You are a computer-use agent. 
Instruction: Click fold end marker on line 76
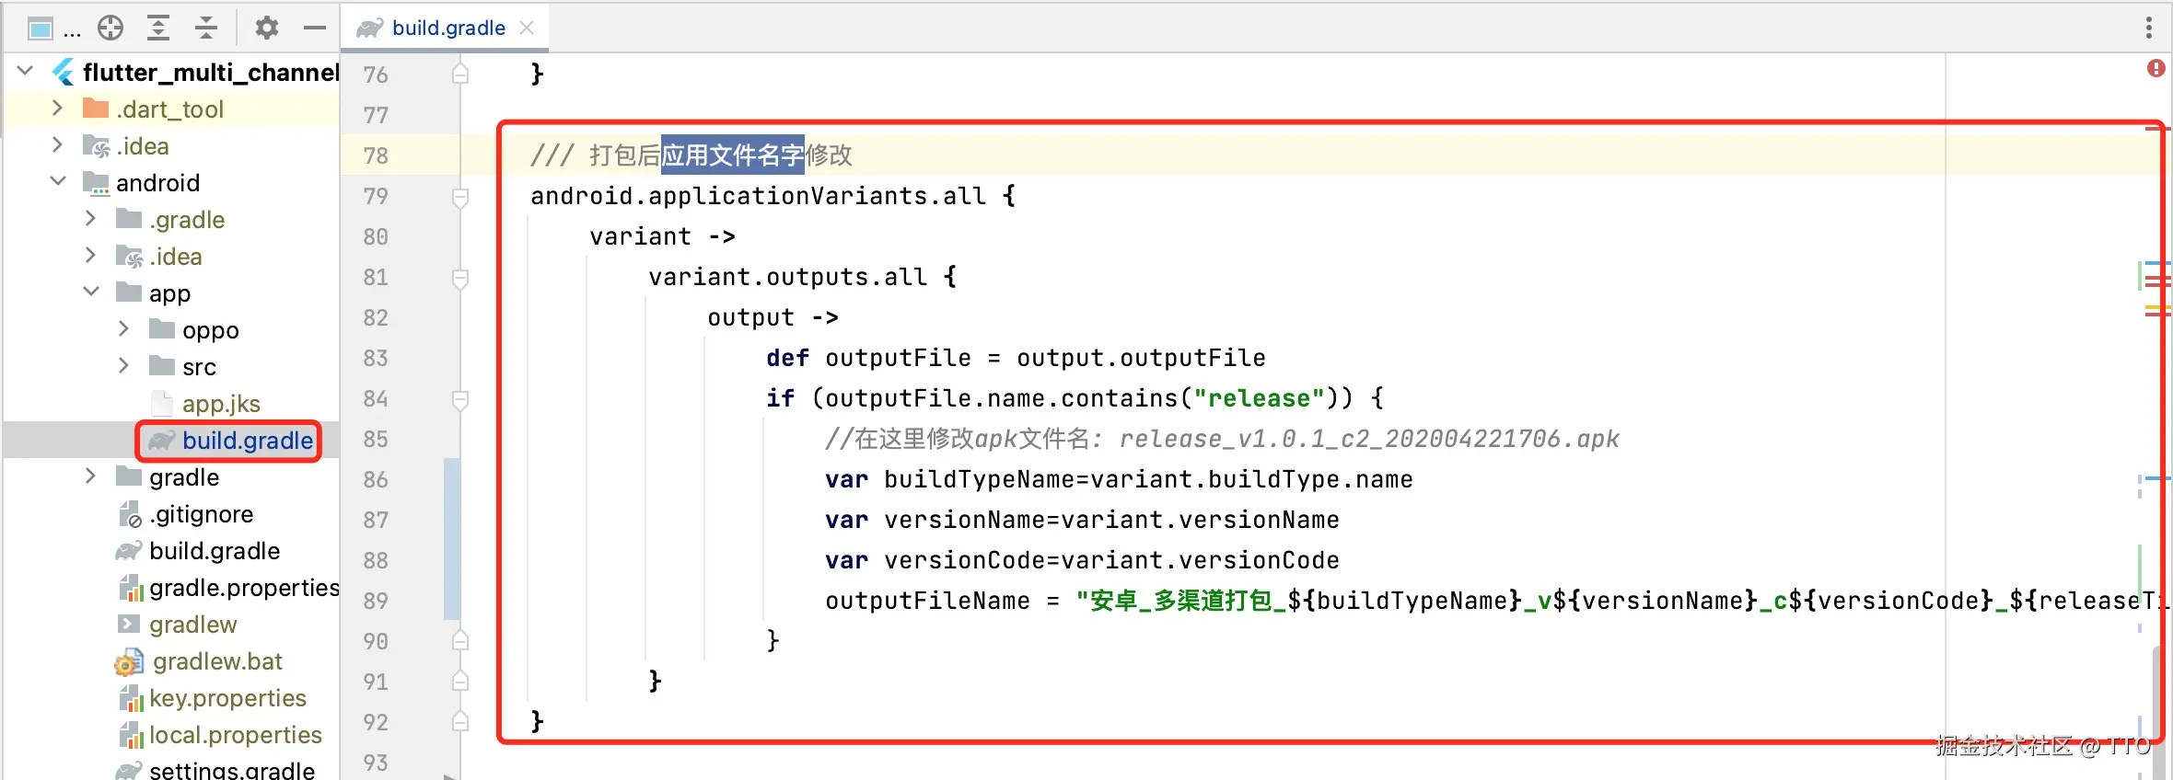[460, 73]
